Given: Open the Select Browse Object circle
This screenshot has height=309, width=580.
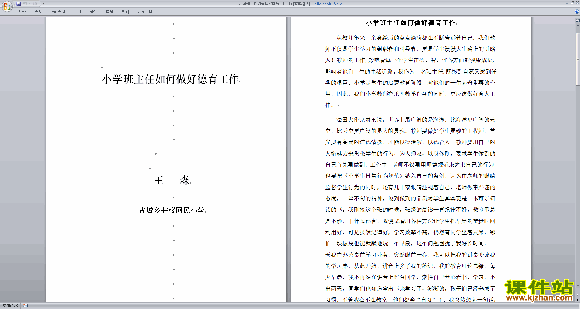Looking at the screenshot, I should 578,295.
